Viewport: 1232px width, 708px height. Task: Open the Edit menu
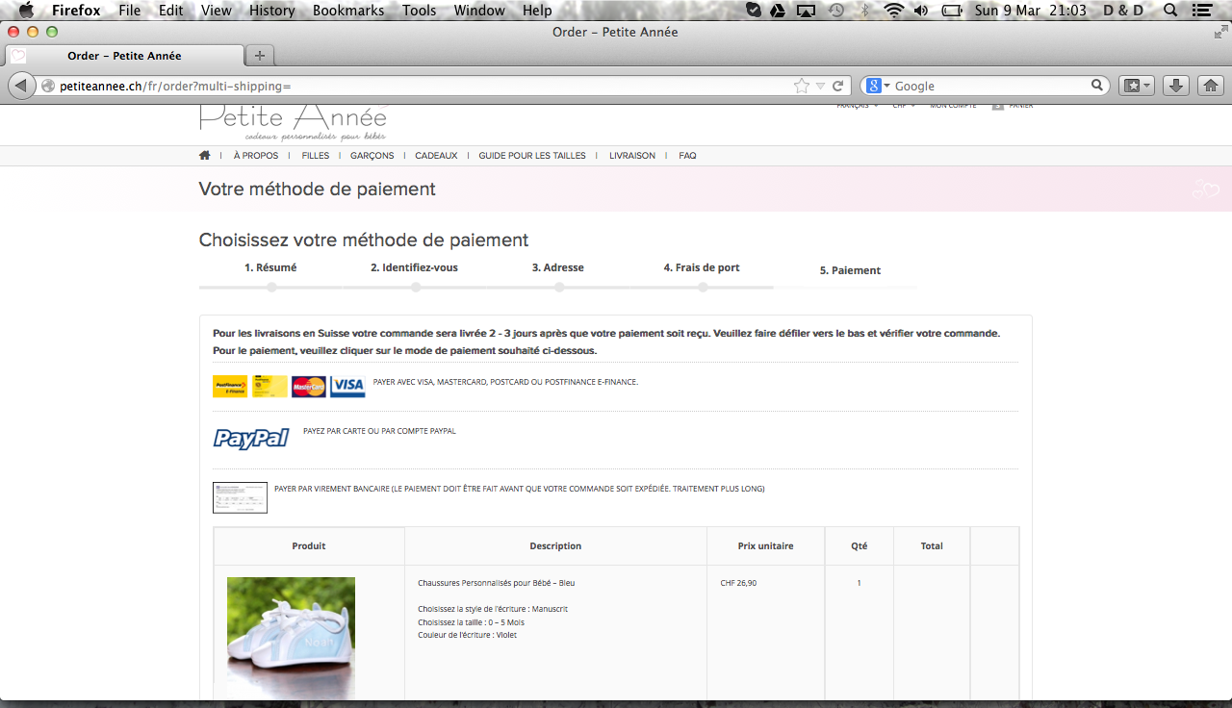[x=171, y=11]
